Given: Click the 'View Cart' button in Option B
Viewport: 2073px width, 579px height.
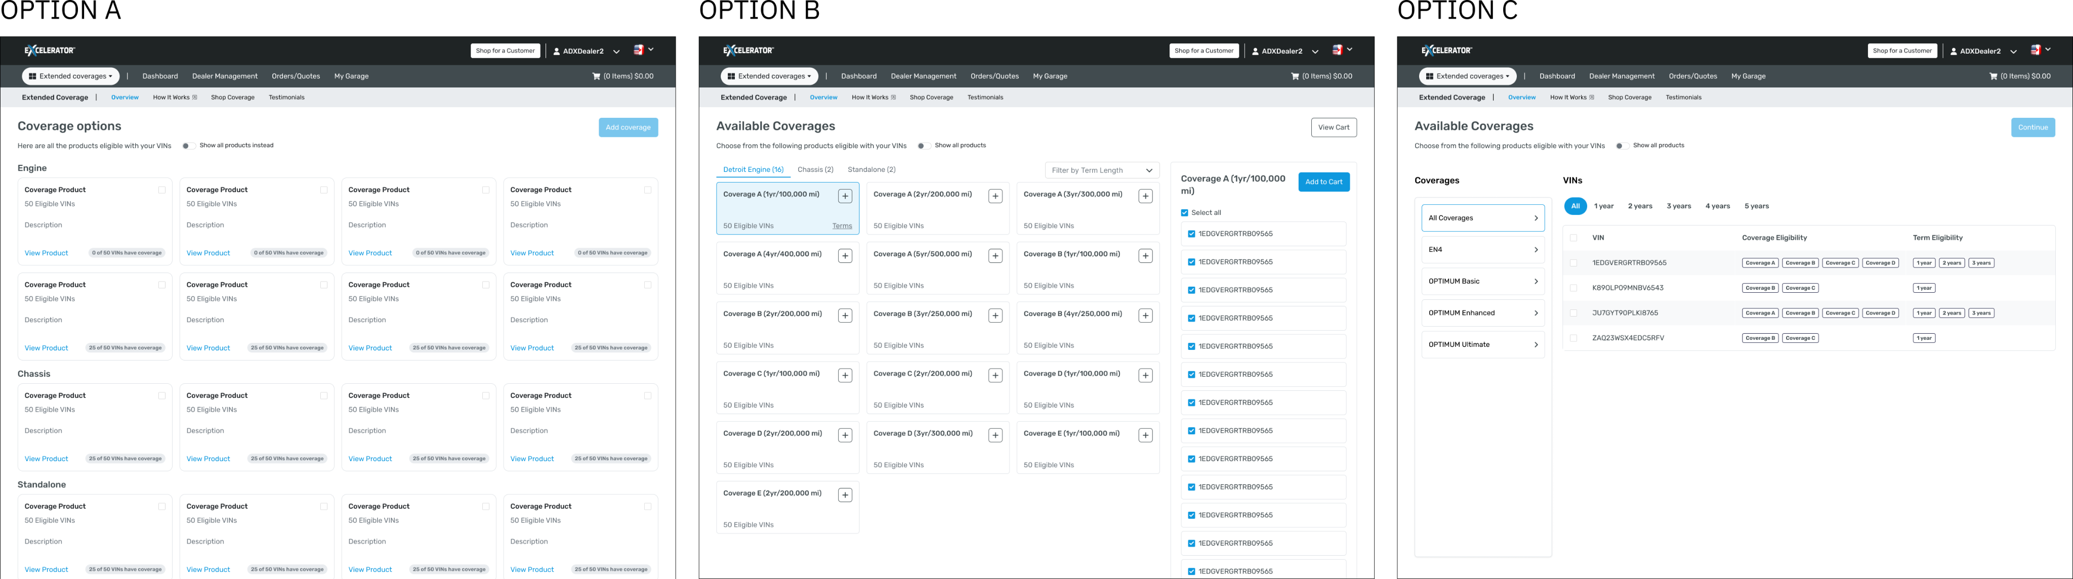Looking at the screenshot, I should pyautogui.click(x=1334, y=127).
